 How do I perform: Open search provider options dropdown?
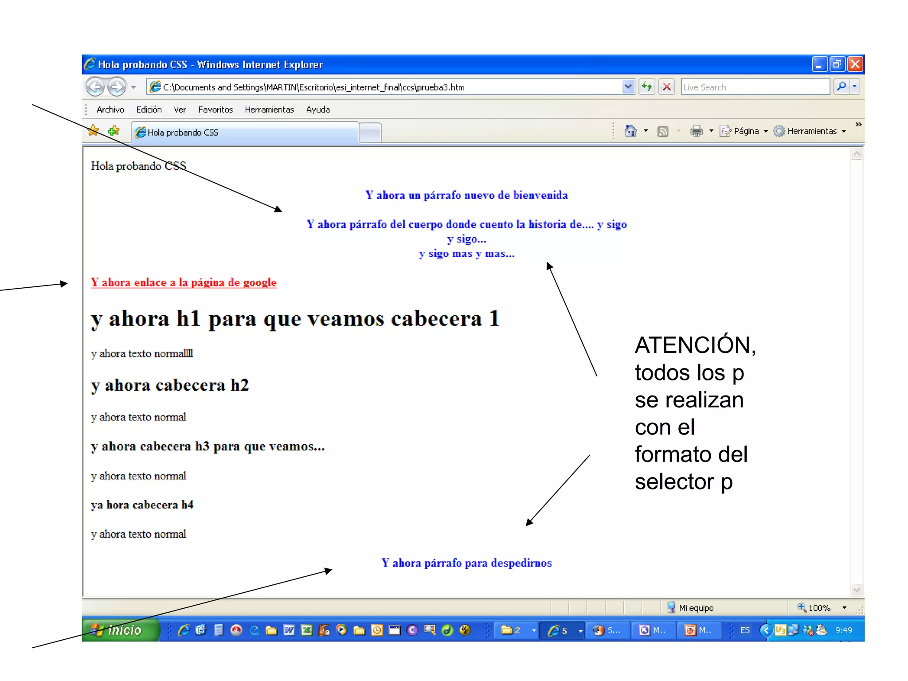click(x=854, y=86)
